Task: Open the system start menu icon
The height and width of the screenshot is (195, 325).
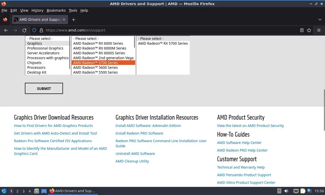Action: point(4,191)
